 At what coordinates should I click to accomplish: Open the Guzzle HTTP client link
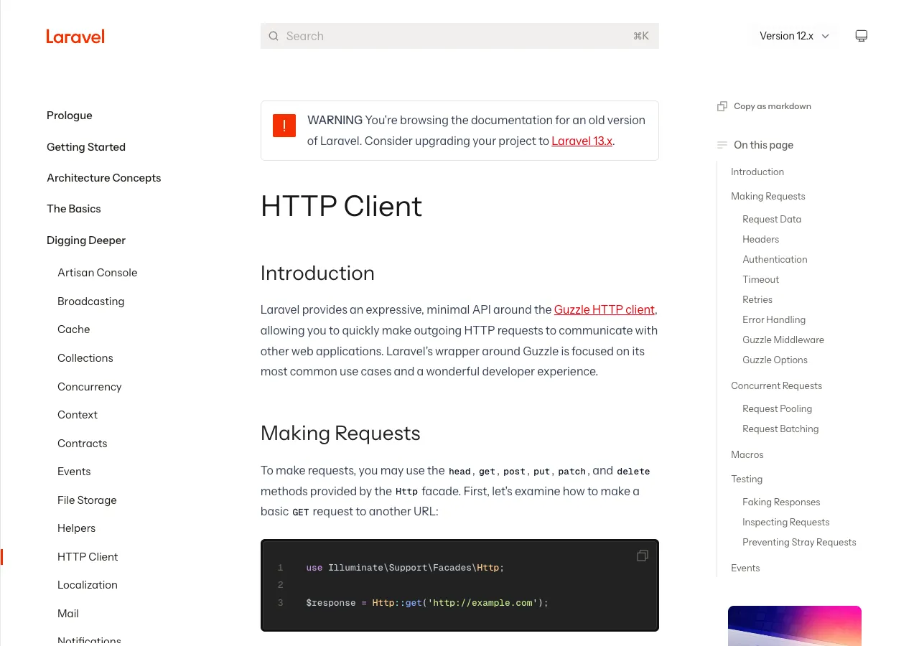tap(605, 310)
